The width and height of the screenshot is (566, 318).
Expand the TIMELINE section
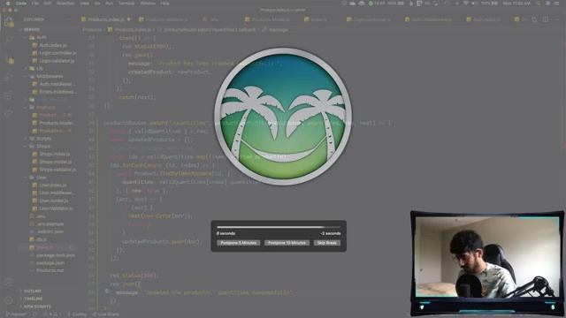click(x=34, y=299)
